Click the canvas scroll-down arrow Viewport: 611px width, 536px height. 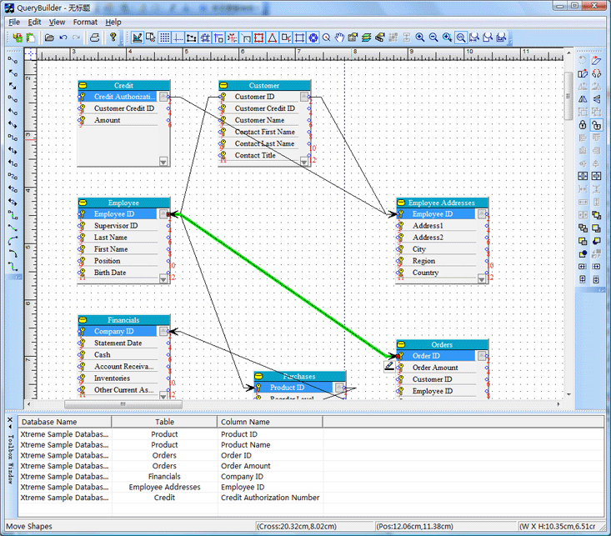tap(568, 394)
